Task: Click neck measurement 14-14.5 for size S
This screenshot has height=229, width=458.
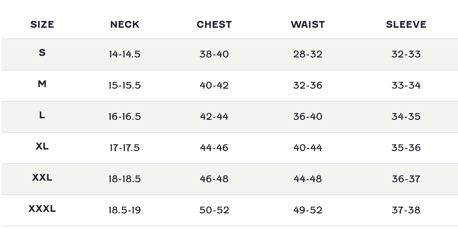Action: point(124,54)
